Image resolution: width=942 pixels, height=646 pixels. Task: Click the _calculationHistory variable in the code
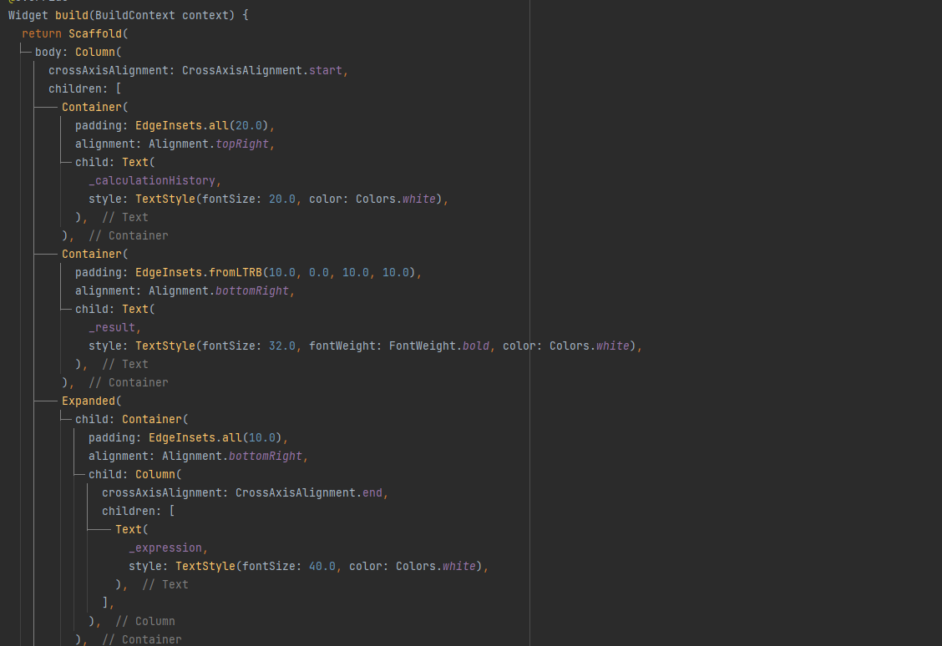152,181
